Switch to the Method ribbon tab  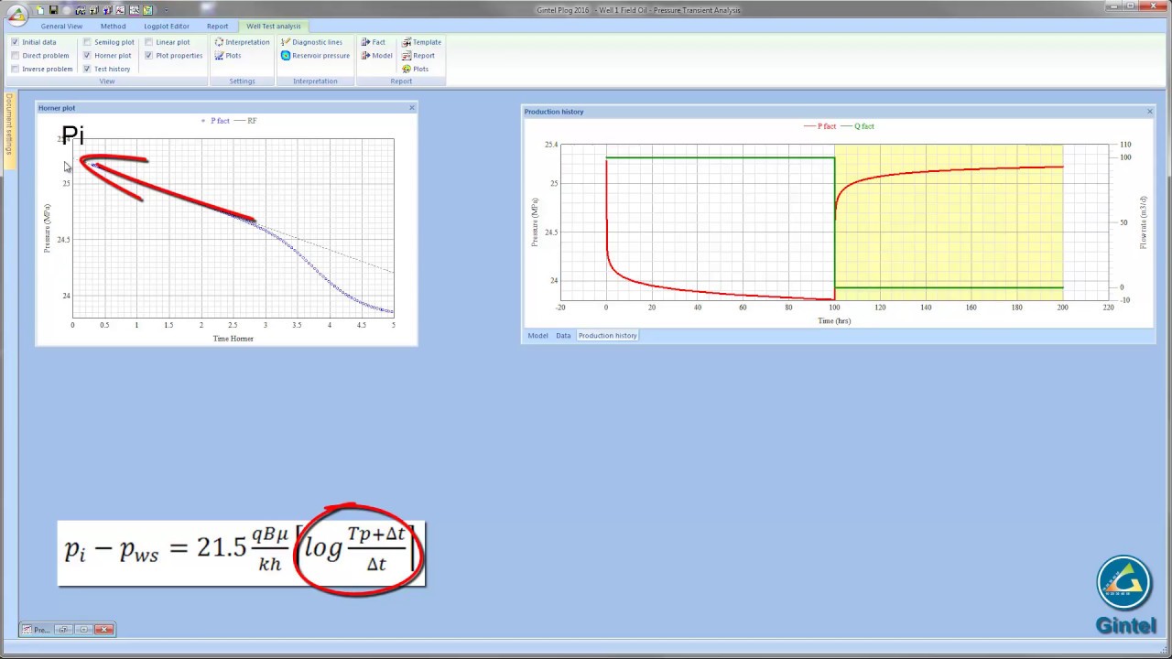coord(114,27)
